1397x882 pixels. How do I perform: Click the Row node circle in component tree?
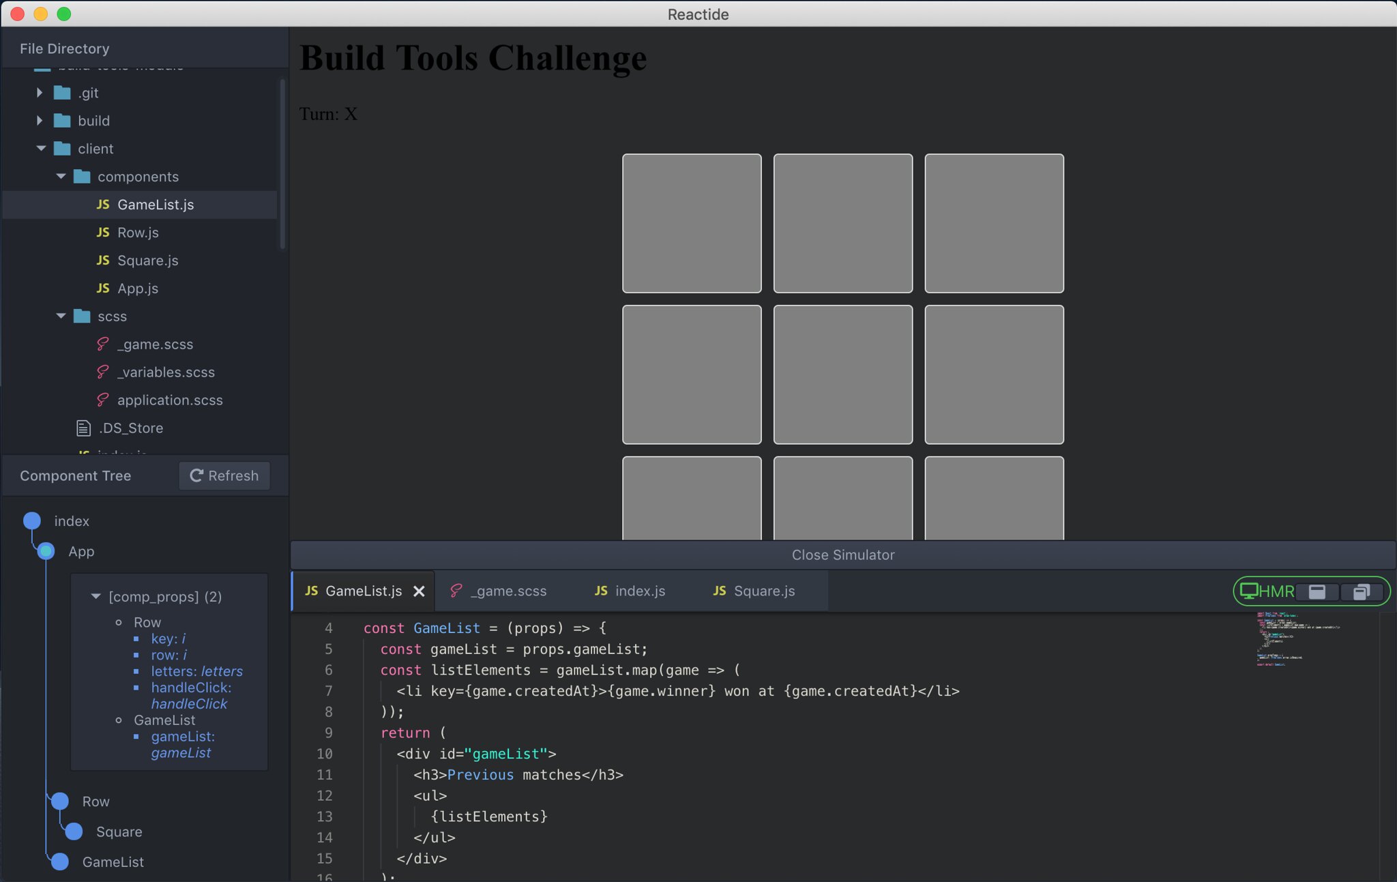(x=60, y=801)
